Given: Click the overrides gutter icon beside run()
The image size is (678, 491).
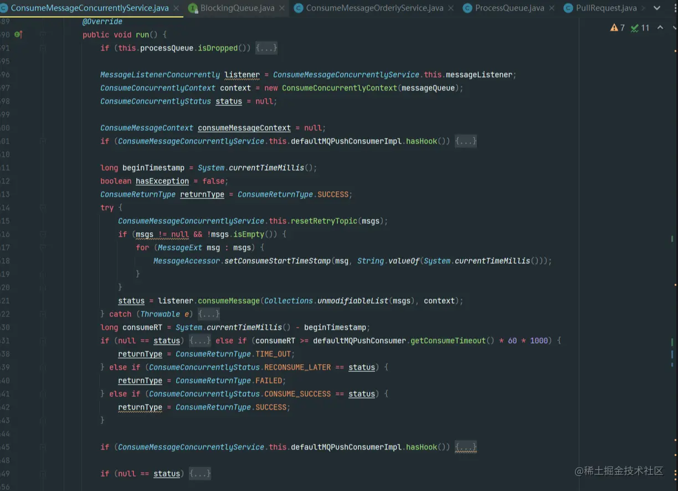Looking at the screenshot, I should (18, 35).
